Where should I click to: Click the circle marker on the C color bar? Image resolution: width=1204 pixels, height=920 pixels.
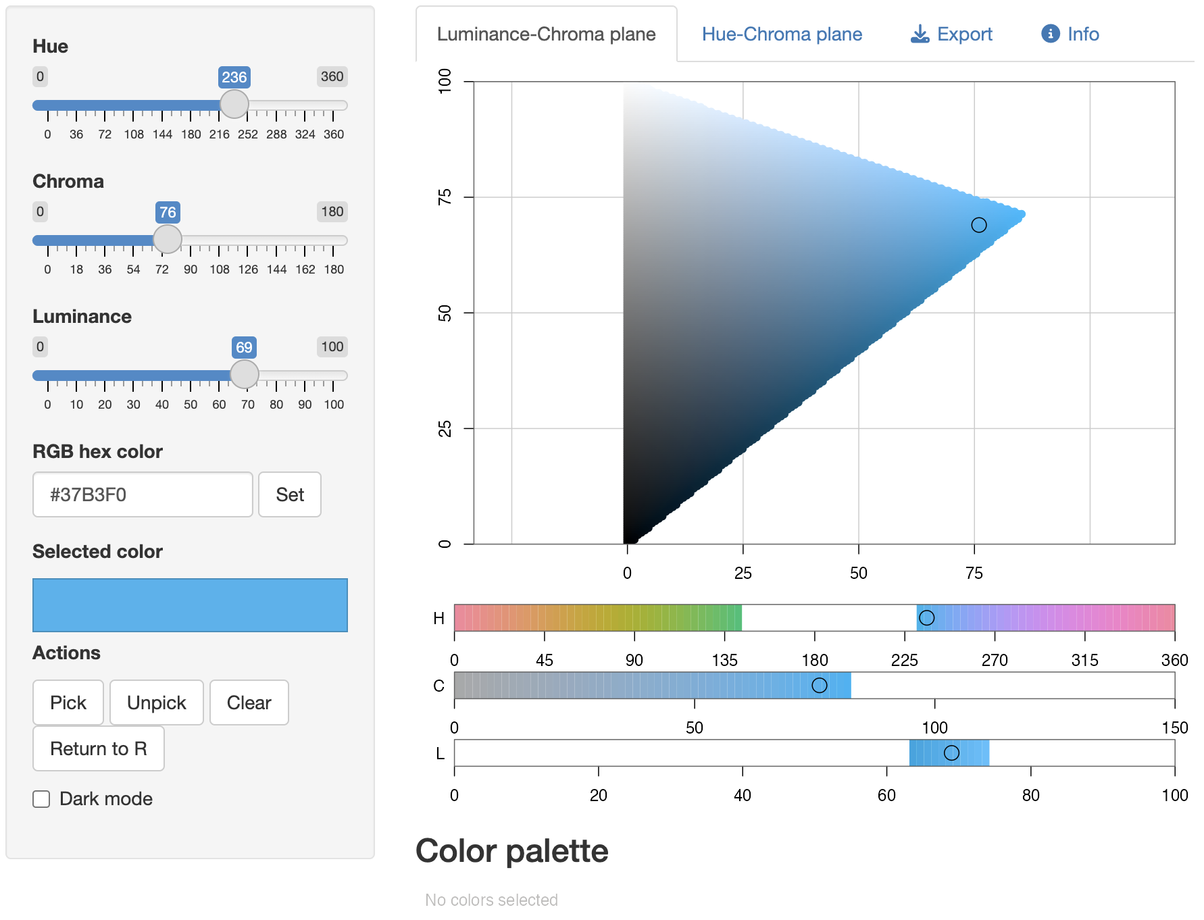point(819,685)
